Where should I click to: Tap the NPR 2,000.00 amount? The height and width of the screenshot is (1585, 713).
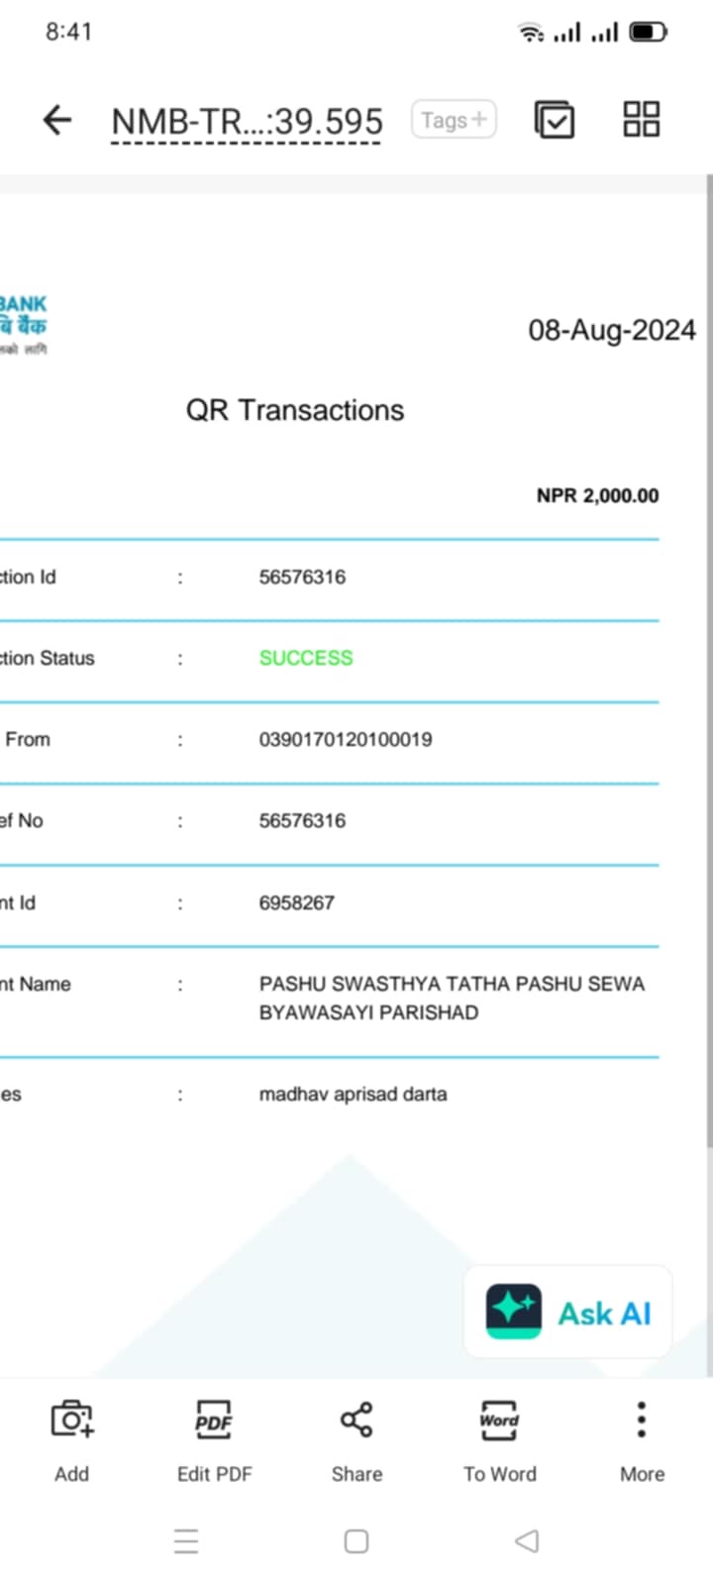[x=597, y=495]
